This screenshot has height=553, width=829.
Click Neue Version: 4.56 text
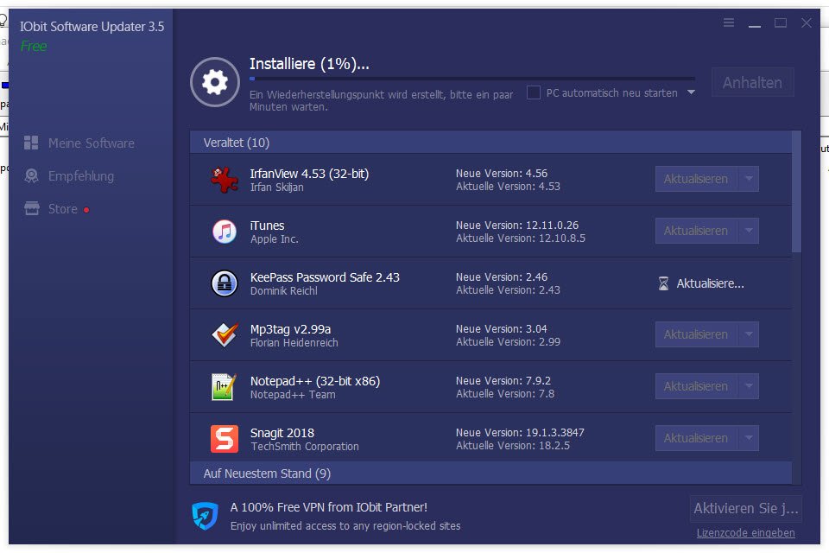tap(502, 173)
